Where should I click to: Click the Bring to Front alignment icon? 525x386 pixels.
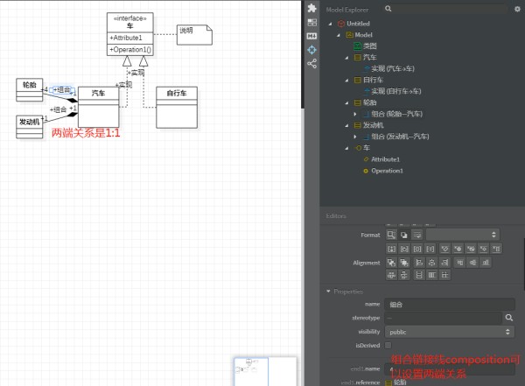(x=391, y=263)
